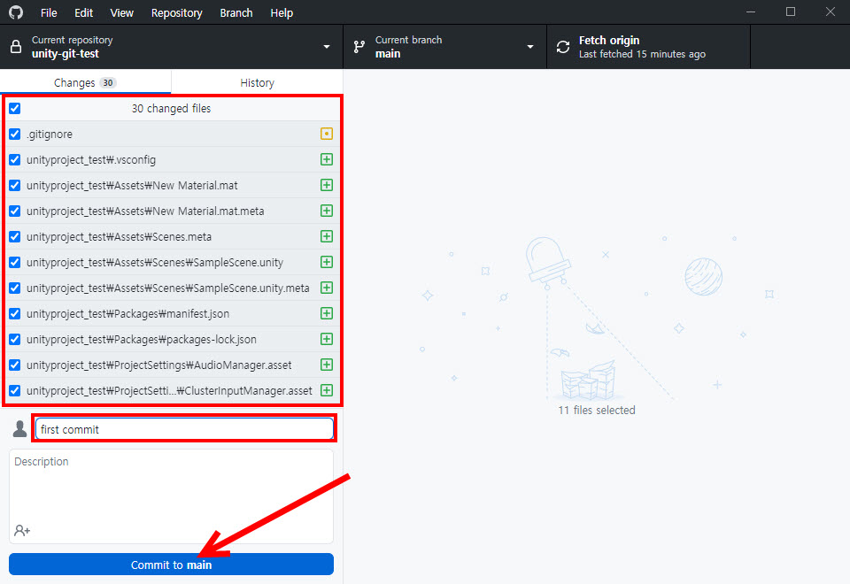This screenshot has width=850, height=584.
Task: Click the added icon for New Material.mat.meta
Action: click(327, 211)
